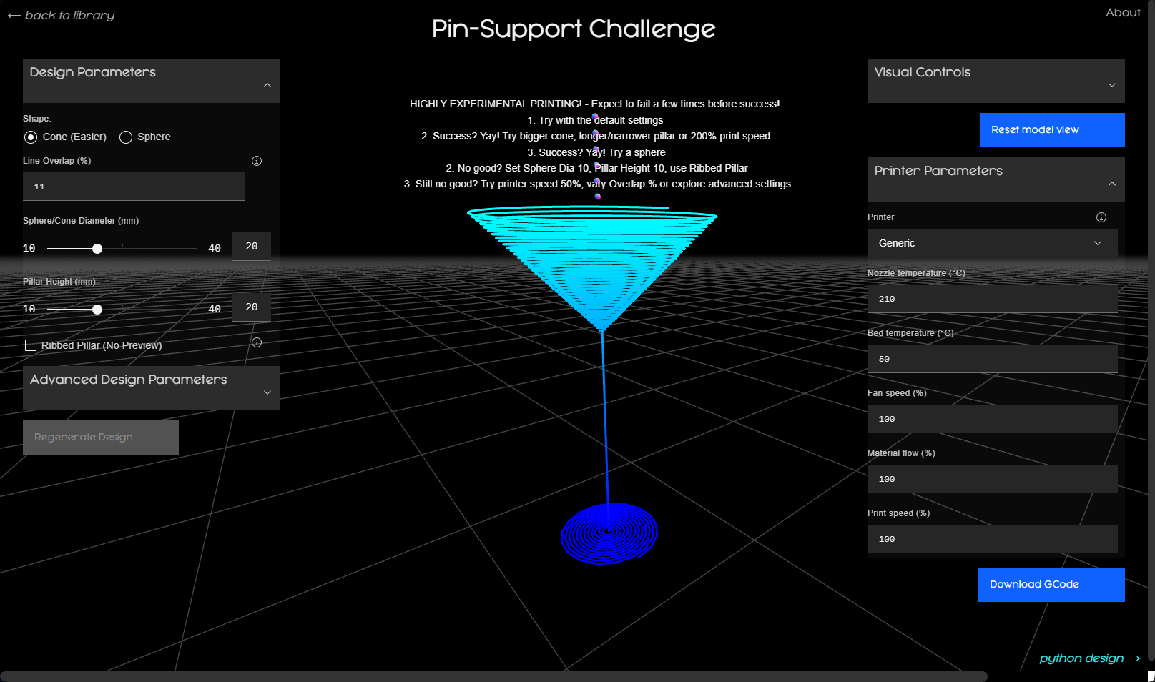Select the Cone (Easier) shape option

point(31,137)
